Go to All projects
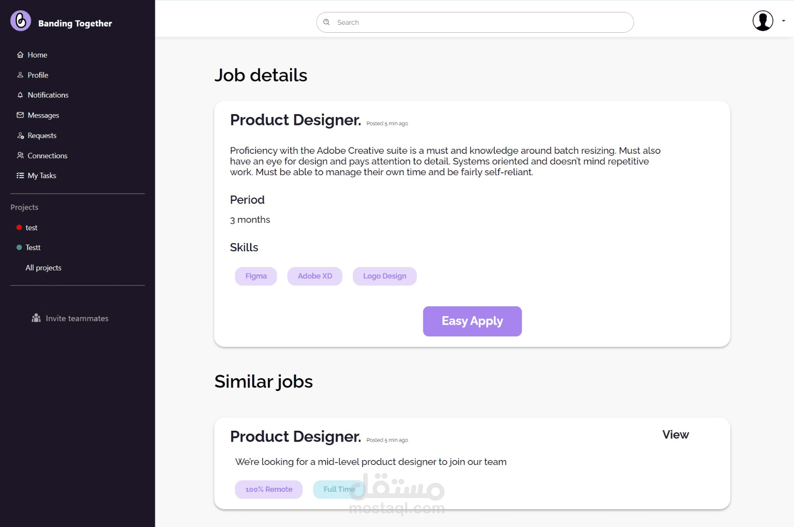This screenshot has width=794, height=527. pyautogui.click(x=44, y=268)
